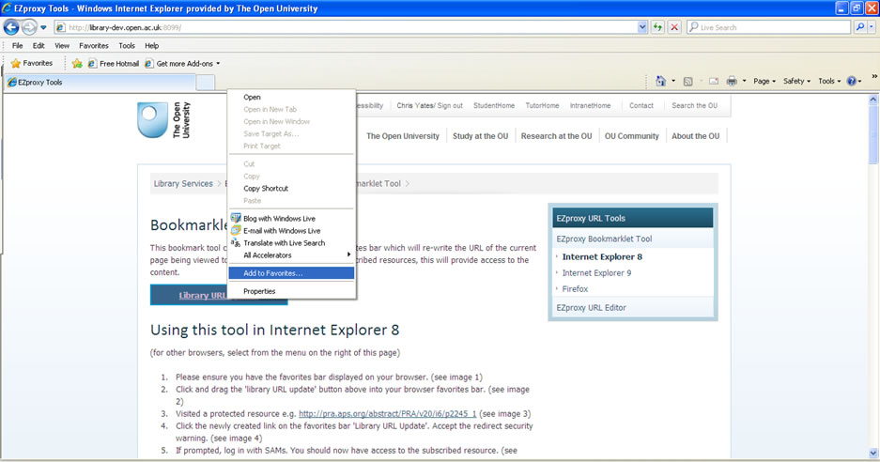Open the Edit menu
The width and height of the screenshot is (880, 462).
pyautogui.click(x=39, y=45)
